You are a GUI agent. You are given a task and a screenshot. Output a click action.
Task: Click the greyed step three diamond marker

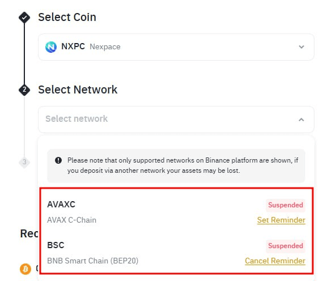[24, 162]
